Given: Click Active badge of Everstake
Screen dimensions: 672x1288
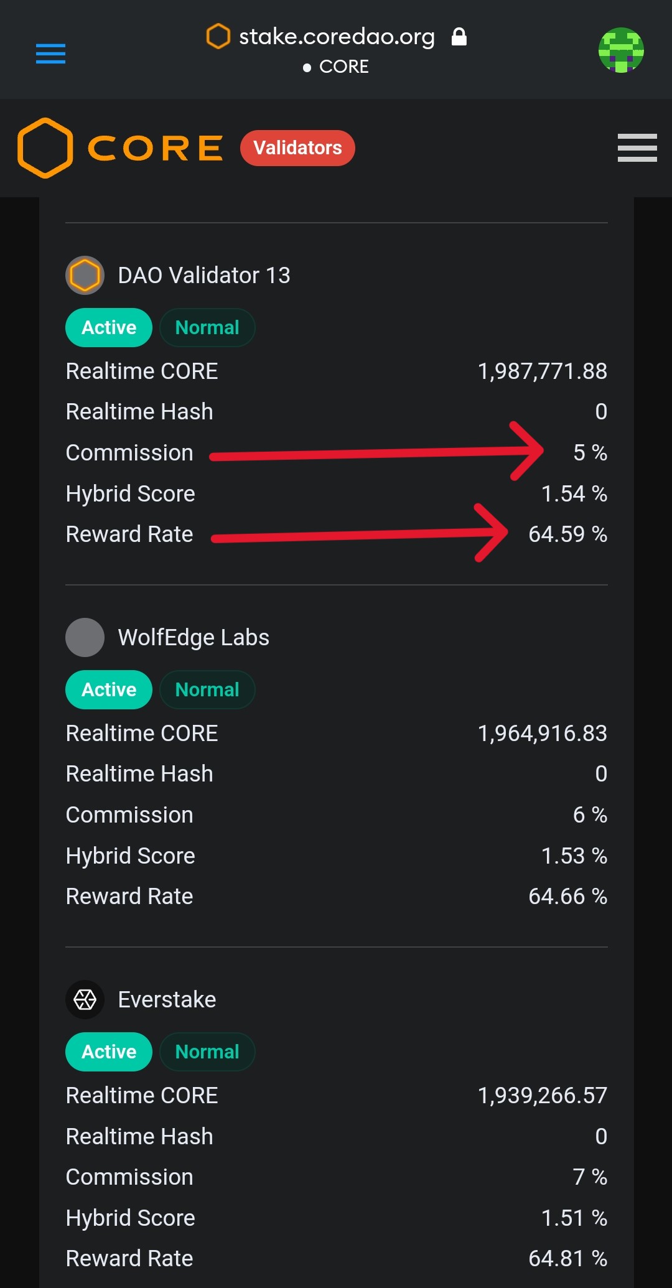Looking at the screenshot, I should [x=109, y=1052].
